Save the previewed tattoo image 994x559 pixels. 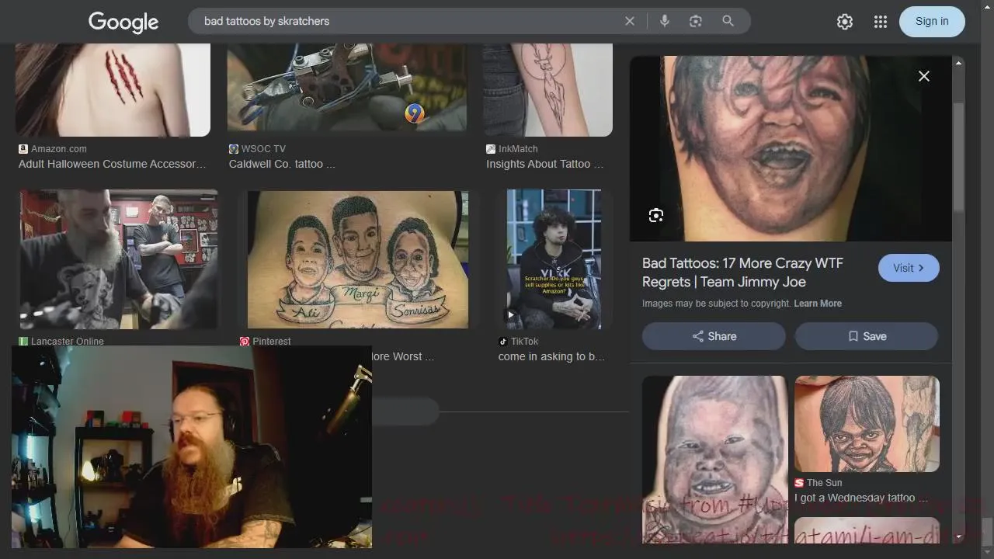coord(866,336)
